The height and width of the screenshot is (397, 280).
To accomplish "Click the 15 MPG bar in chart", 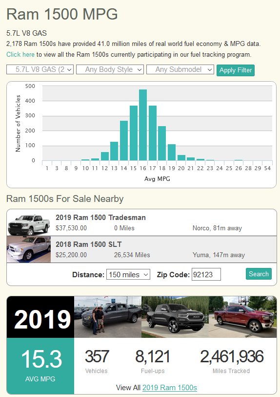I will click(x=134, y=133).
